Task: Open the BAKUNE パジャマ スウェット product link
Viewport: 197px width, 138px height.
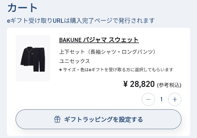Action: 99,40
